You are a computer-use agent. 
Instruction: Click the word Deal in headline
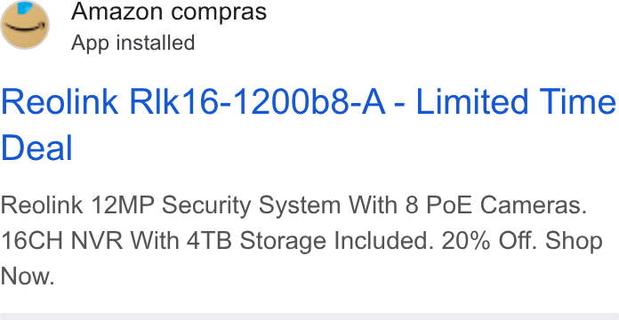coord(36,148)
